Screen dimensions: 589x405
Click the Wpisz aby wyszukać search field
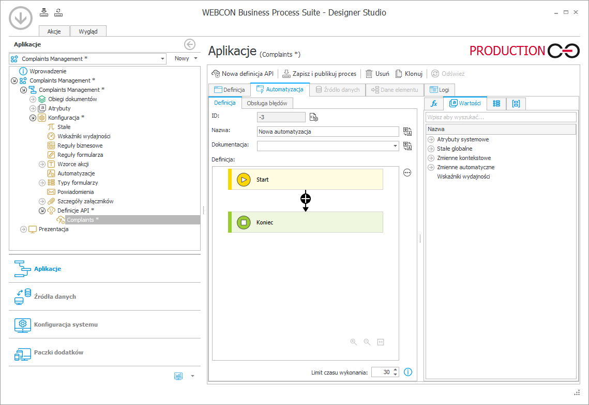point(501,117)
